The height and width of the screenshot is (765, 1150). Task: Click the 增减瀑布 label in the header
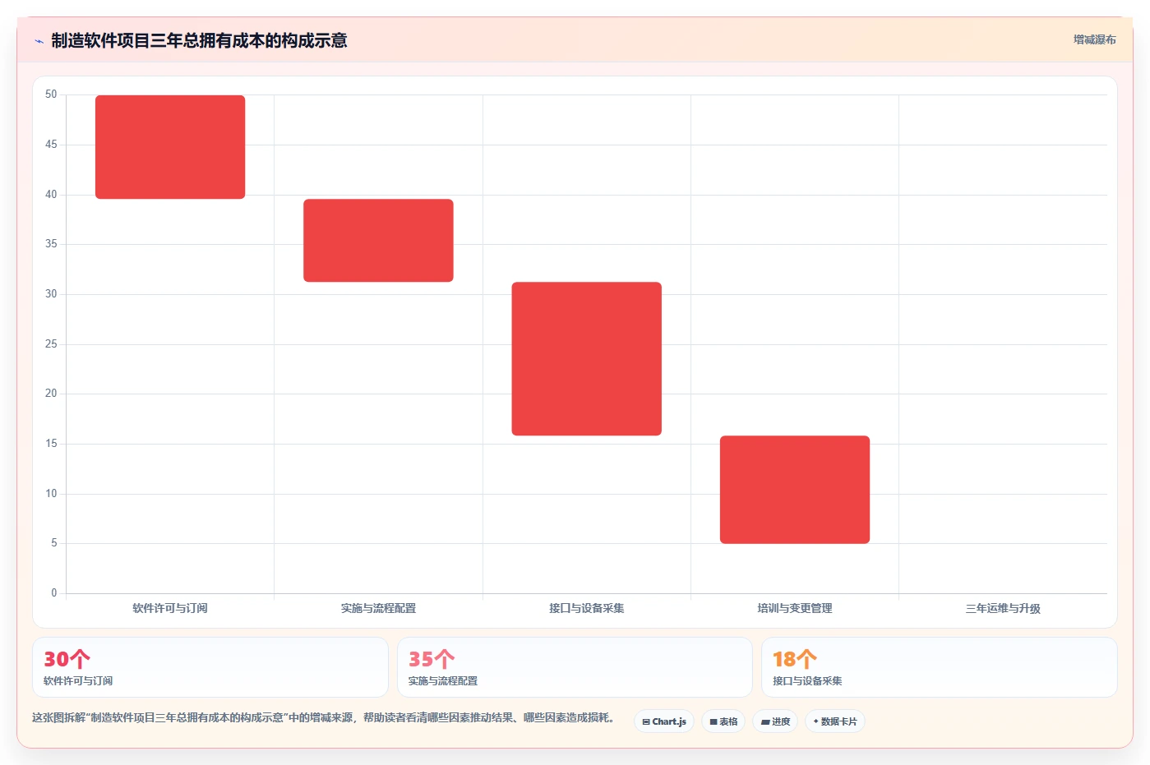(1094, 39)
